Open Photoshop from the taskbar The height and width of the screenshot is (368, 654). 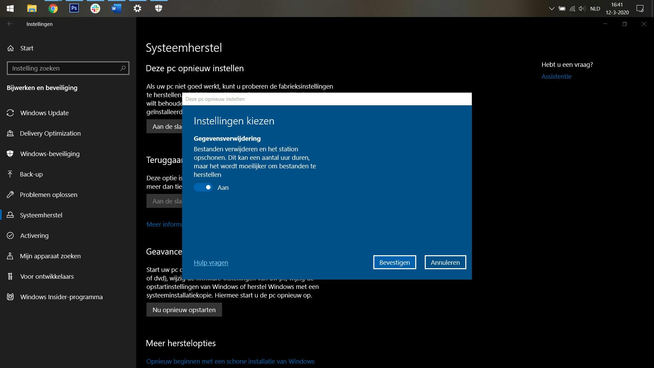[x=74, y=8]
